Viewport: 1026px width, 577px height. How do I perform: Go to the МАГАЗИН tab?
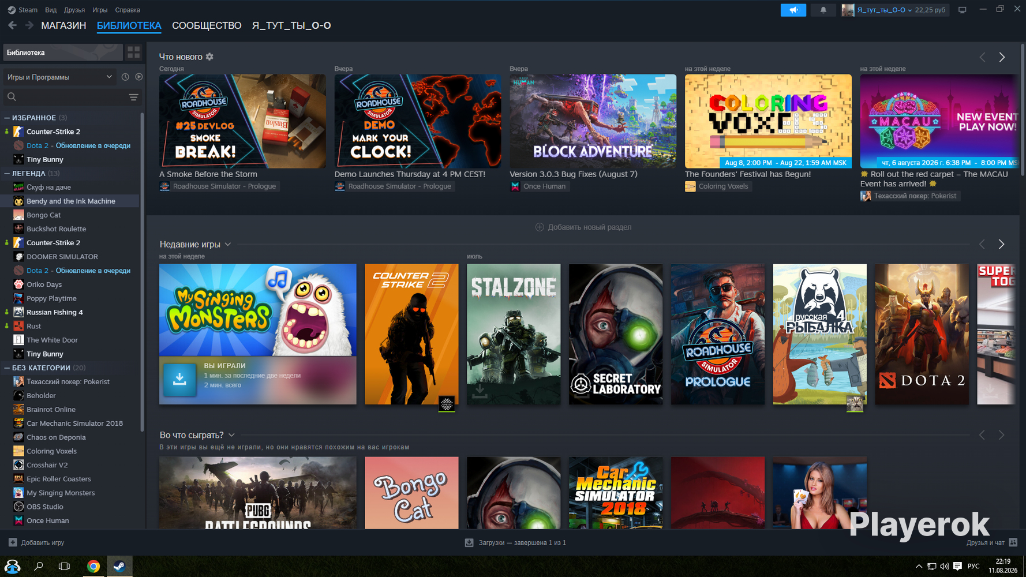[63, 25]
